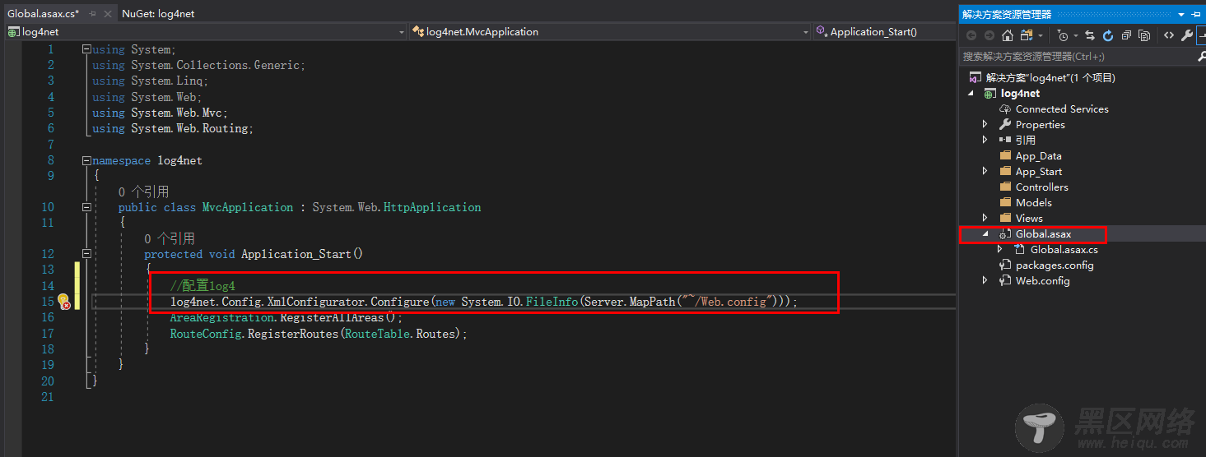The height and width of the screenshot is (457, 1206).
Task: Select the Controllers folder
Action: point(1041,187)
